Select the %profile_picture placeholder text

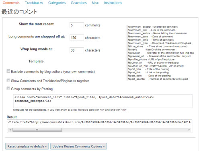(137, 59)
